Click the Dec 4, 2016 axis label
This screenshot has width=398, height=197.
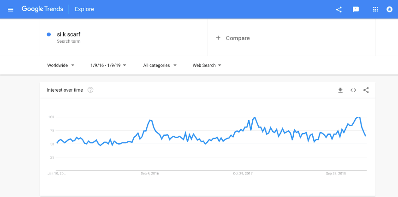150,174
